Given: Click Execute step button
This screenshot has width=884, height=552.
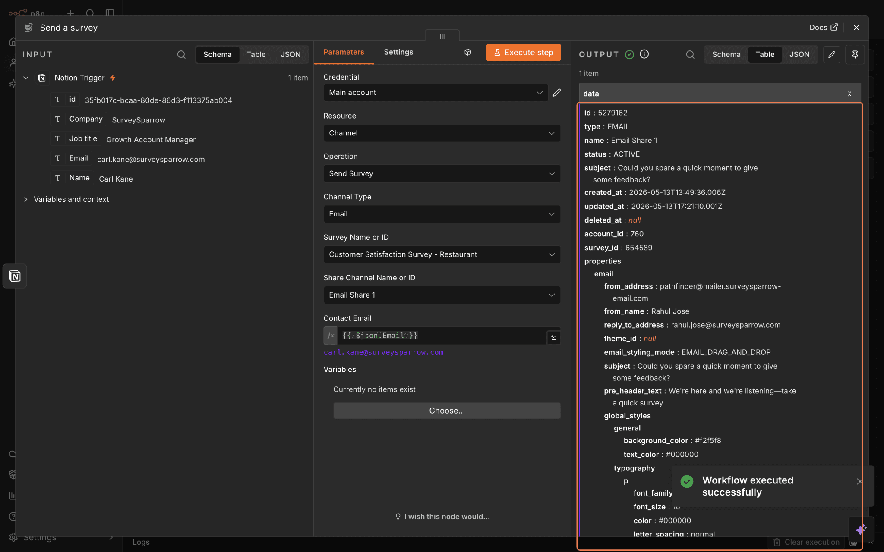Looking at the screenshot, I should click(523, 52).
